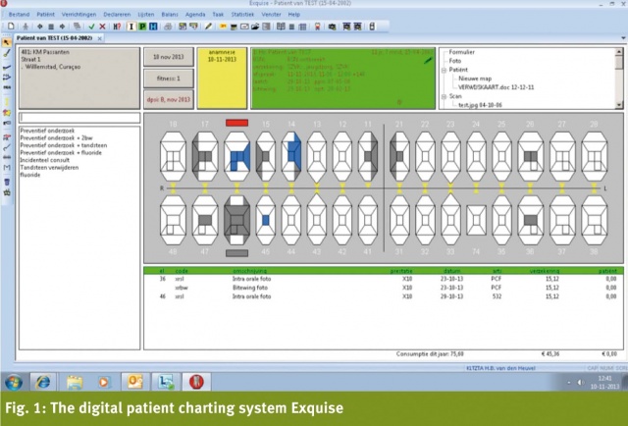Click the envelope mail toolbar icon
This screenshot has height=426, width=628.
coord(244,27)
